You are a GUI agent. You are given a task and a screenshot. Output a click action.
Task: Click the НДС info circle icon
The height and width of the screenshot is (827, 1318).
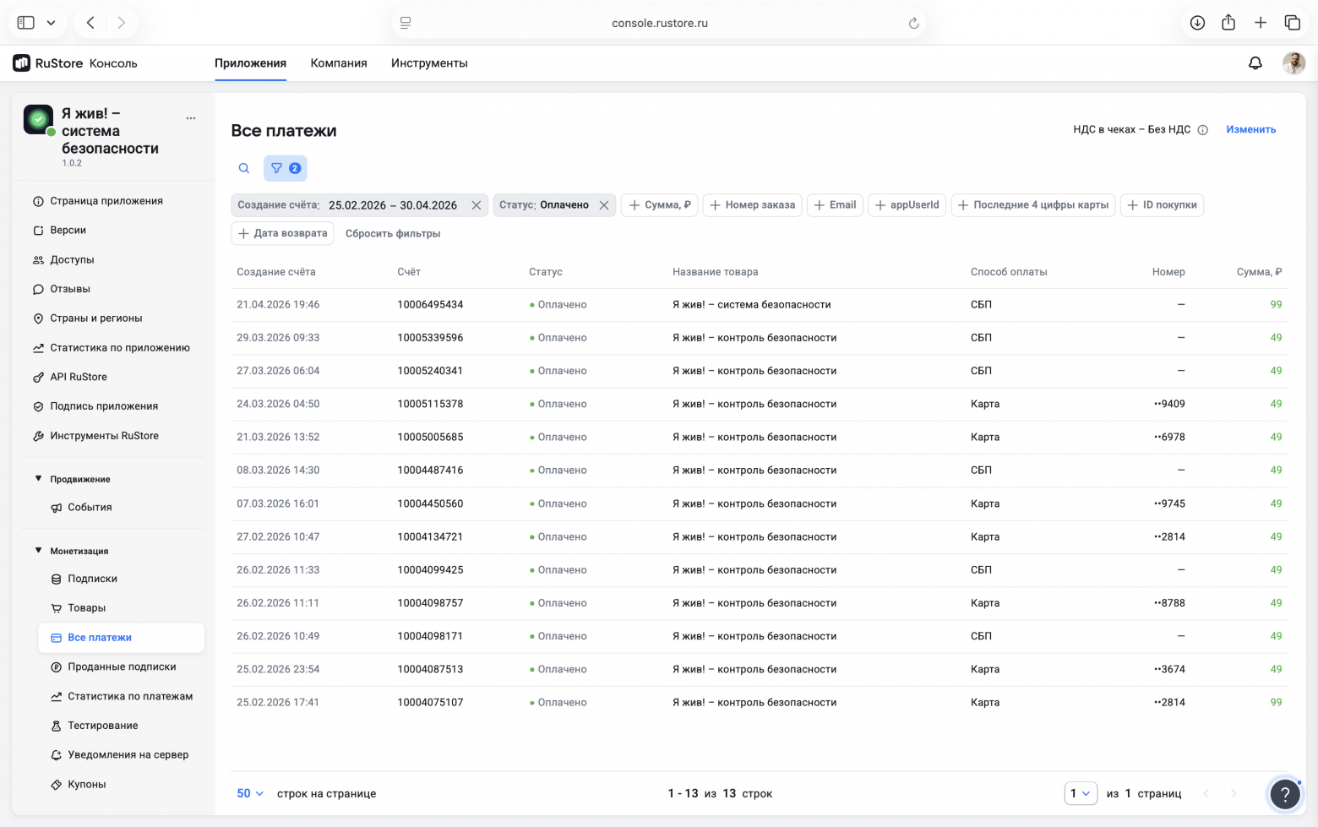[x=1203, y=130]
